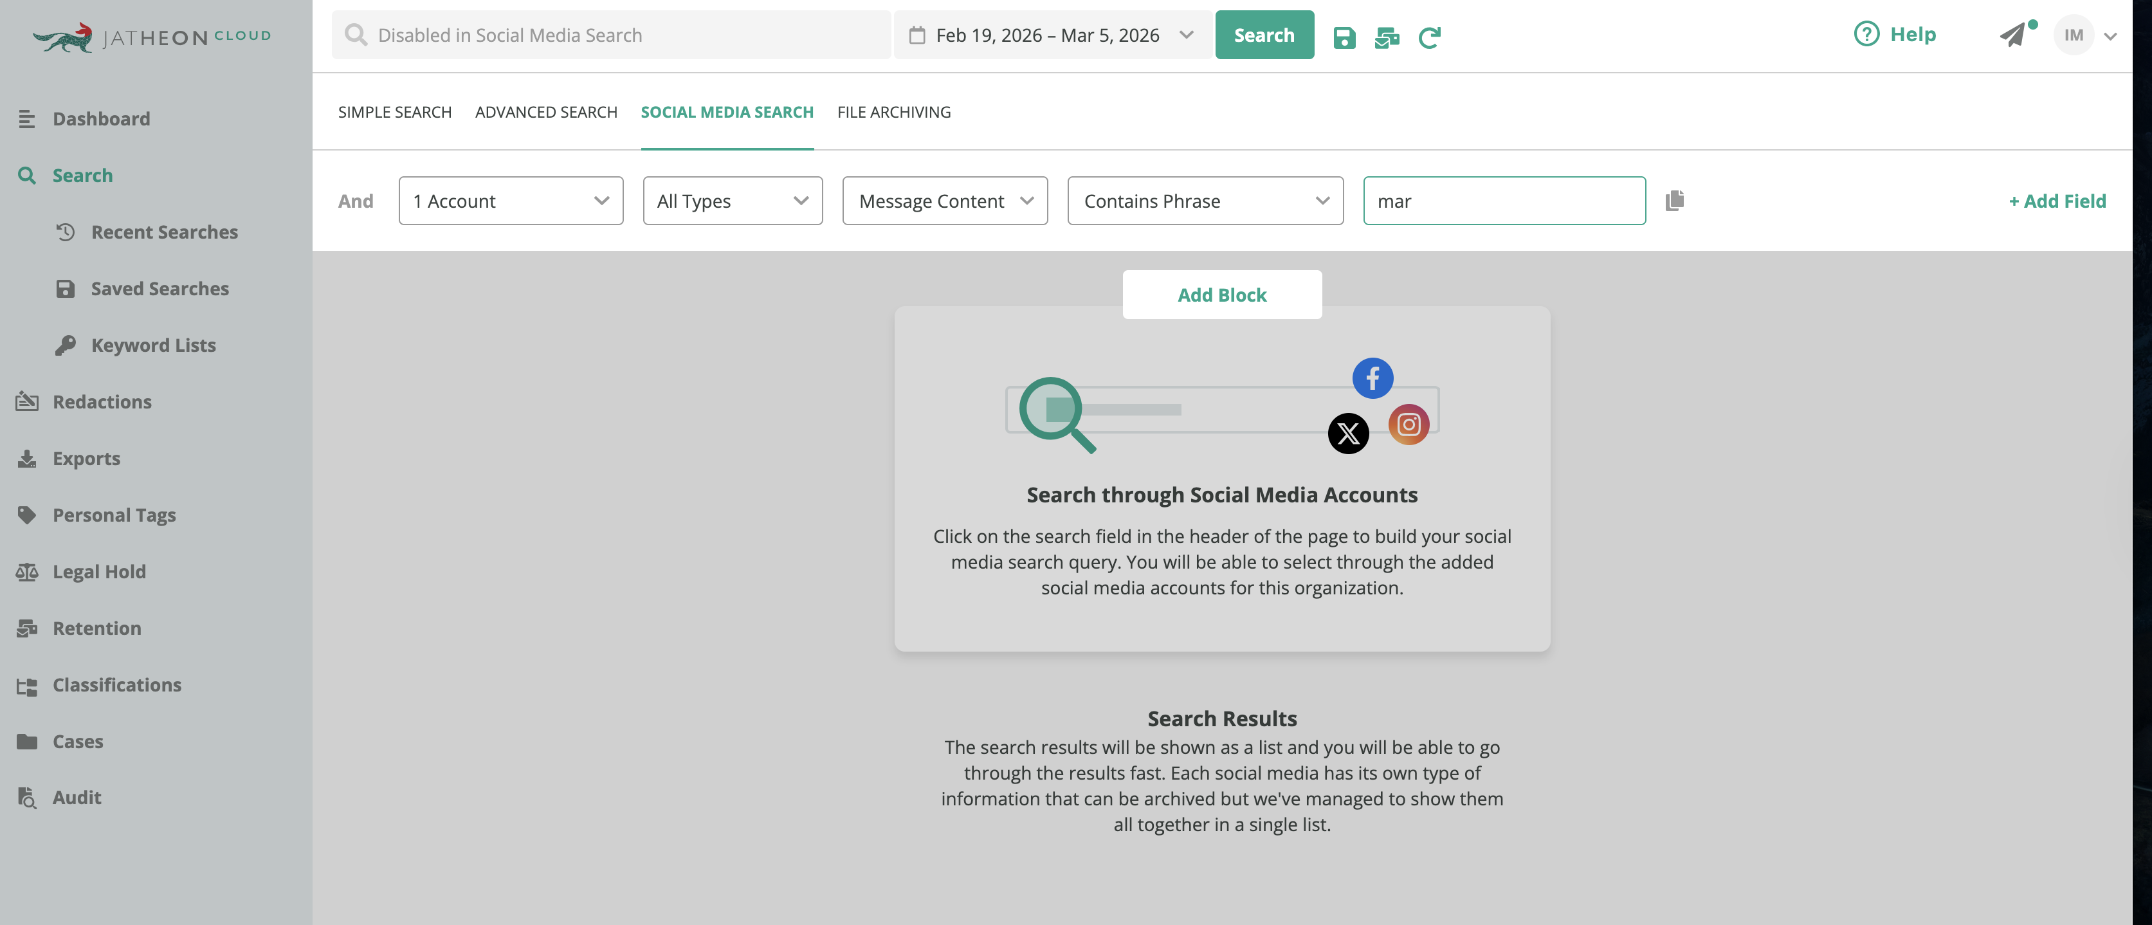Open Recent Searches in the sidebar
This screenshot has width=2152, height=925.
coord(165,232)
